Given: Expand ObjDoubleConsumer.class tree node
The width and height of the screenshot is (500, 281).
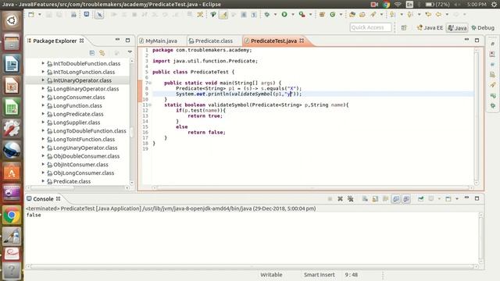Looking at the screenshot, I should click(43, 156).
